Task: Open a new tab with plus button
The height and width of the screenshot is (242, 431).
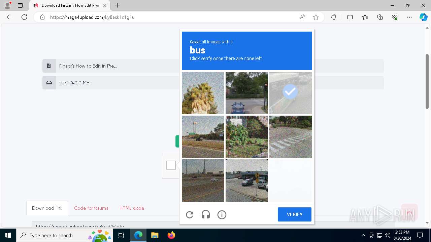Action: point(117,5)
